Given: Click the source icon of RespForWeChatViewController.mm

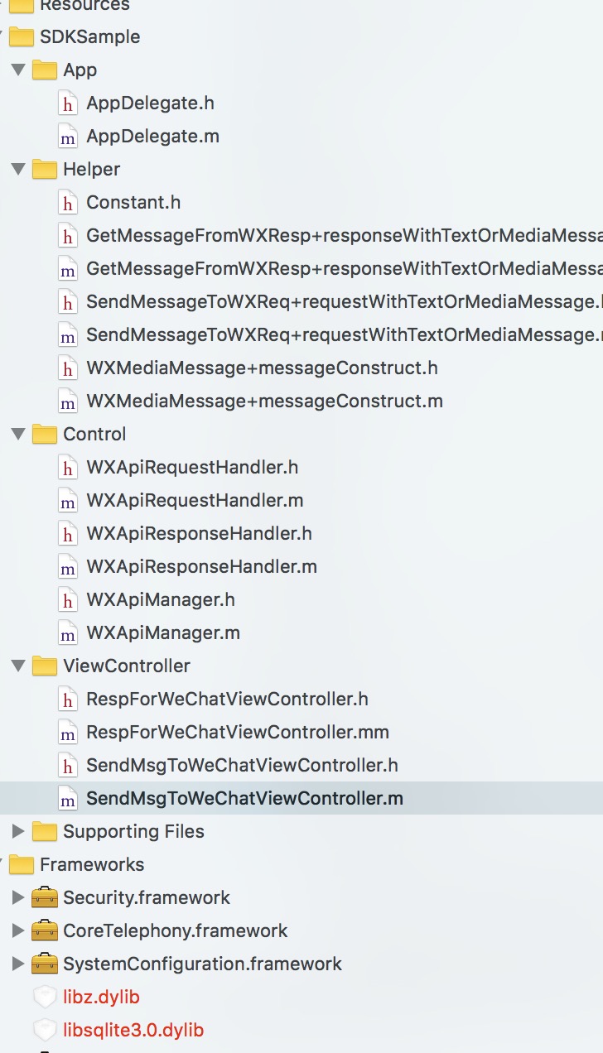Looking at the screenshot, I should (68, 733).
